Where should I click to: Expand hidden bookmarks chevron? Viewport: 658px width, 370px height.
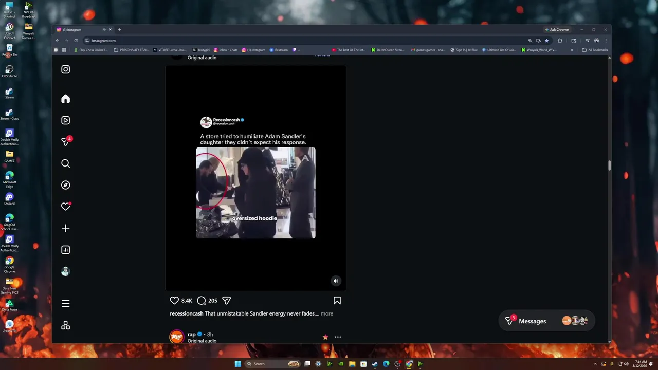click(572, 50)
